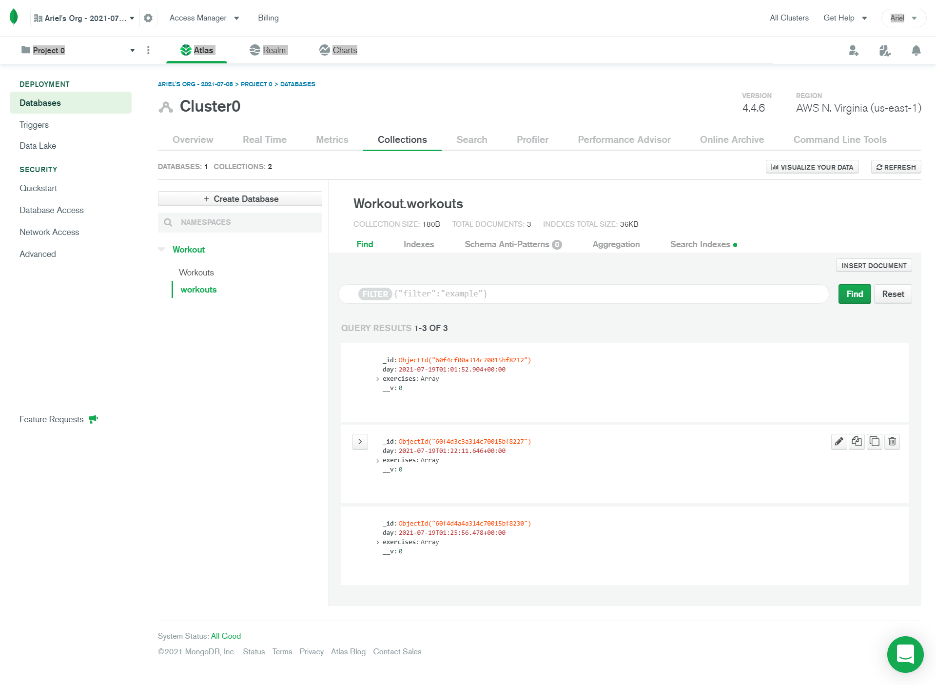936x685 pixels.
Task: Click the Insert Document button
Action: click(x=874, y=266)
